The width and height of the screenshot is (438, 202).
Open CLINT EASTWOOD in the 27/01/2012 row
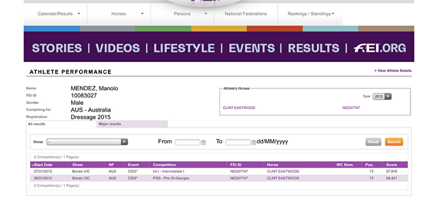click(x=283, y=171)
